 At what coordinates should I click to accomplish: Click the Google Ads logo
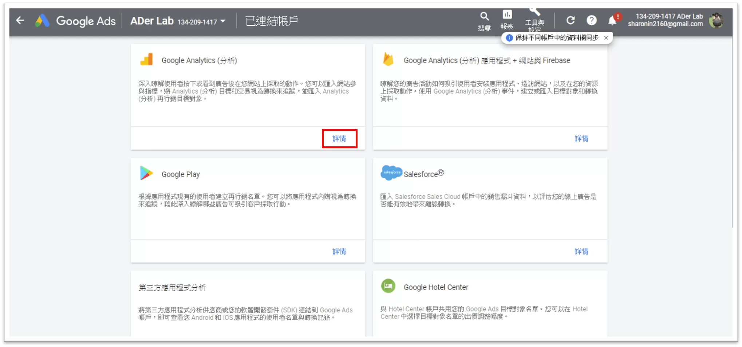coord(75,21)
